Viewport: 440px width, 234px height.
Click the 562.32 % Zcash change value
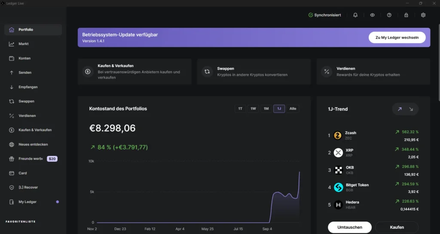tap(410, 132)
